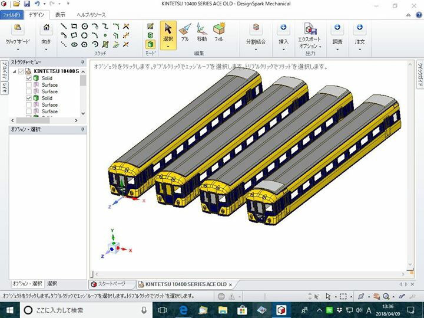Switch to the bottom 選択 panel tab
Screen dimensions: 424x318
point(52,284)
